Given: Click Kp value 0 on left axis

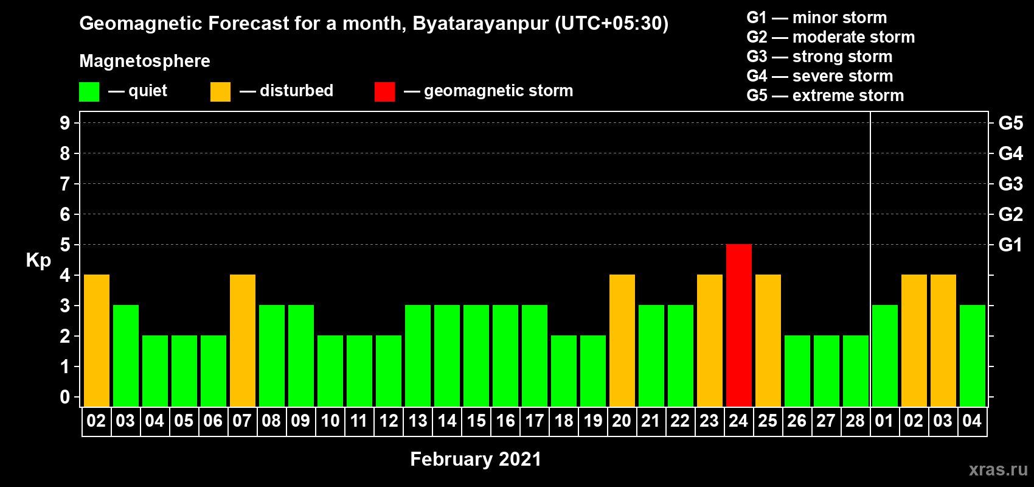Looking at the screenshot, I should coord(65,397).
